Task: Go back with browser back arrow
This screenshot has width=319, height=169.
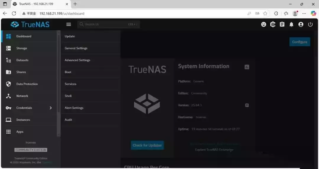Action: pos(5,13)
